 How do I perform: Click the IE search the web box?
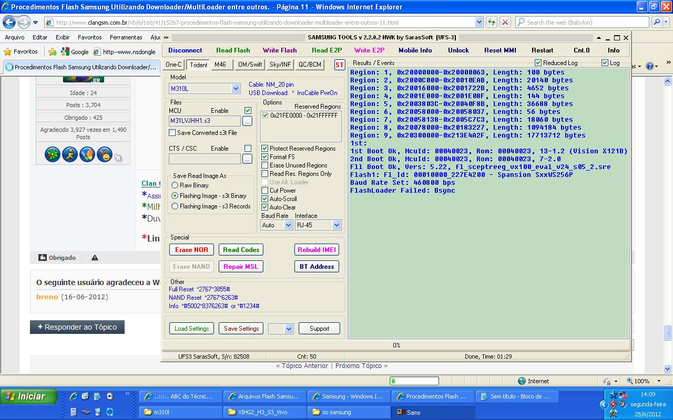[583, 22]
